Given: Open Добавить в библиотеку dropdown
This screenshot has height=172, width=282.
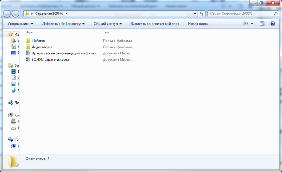Looking at the screenshot, I should pos(63,24).
